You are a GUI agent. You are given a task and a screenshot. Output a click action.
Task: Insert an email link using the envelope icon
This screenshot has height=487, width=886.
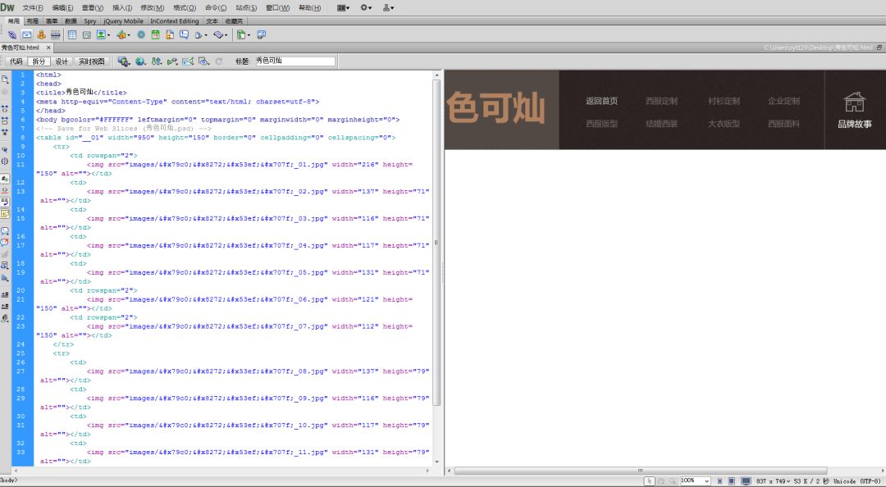(26, 34)
